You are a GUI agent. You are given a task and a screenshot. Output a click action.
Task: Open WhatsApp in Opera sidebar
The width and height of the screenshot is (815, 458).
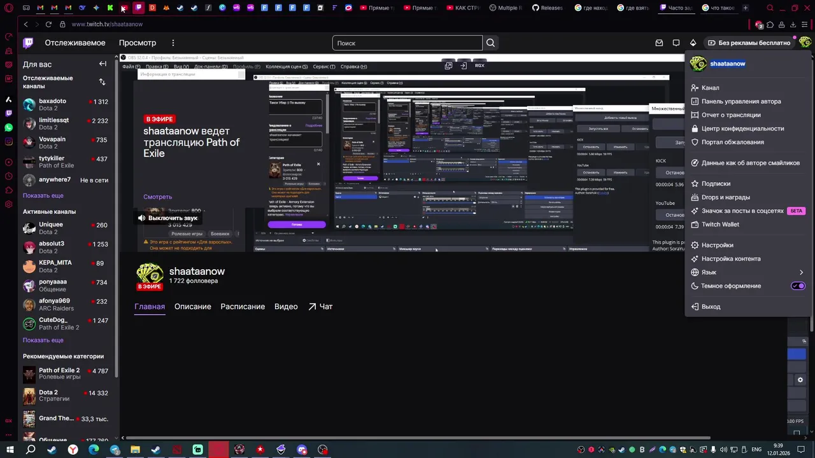point(8,127)
